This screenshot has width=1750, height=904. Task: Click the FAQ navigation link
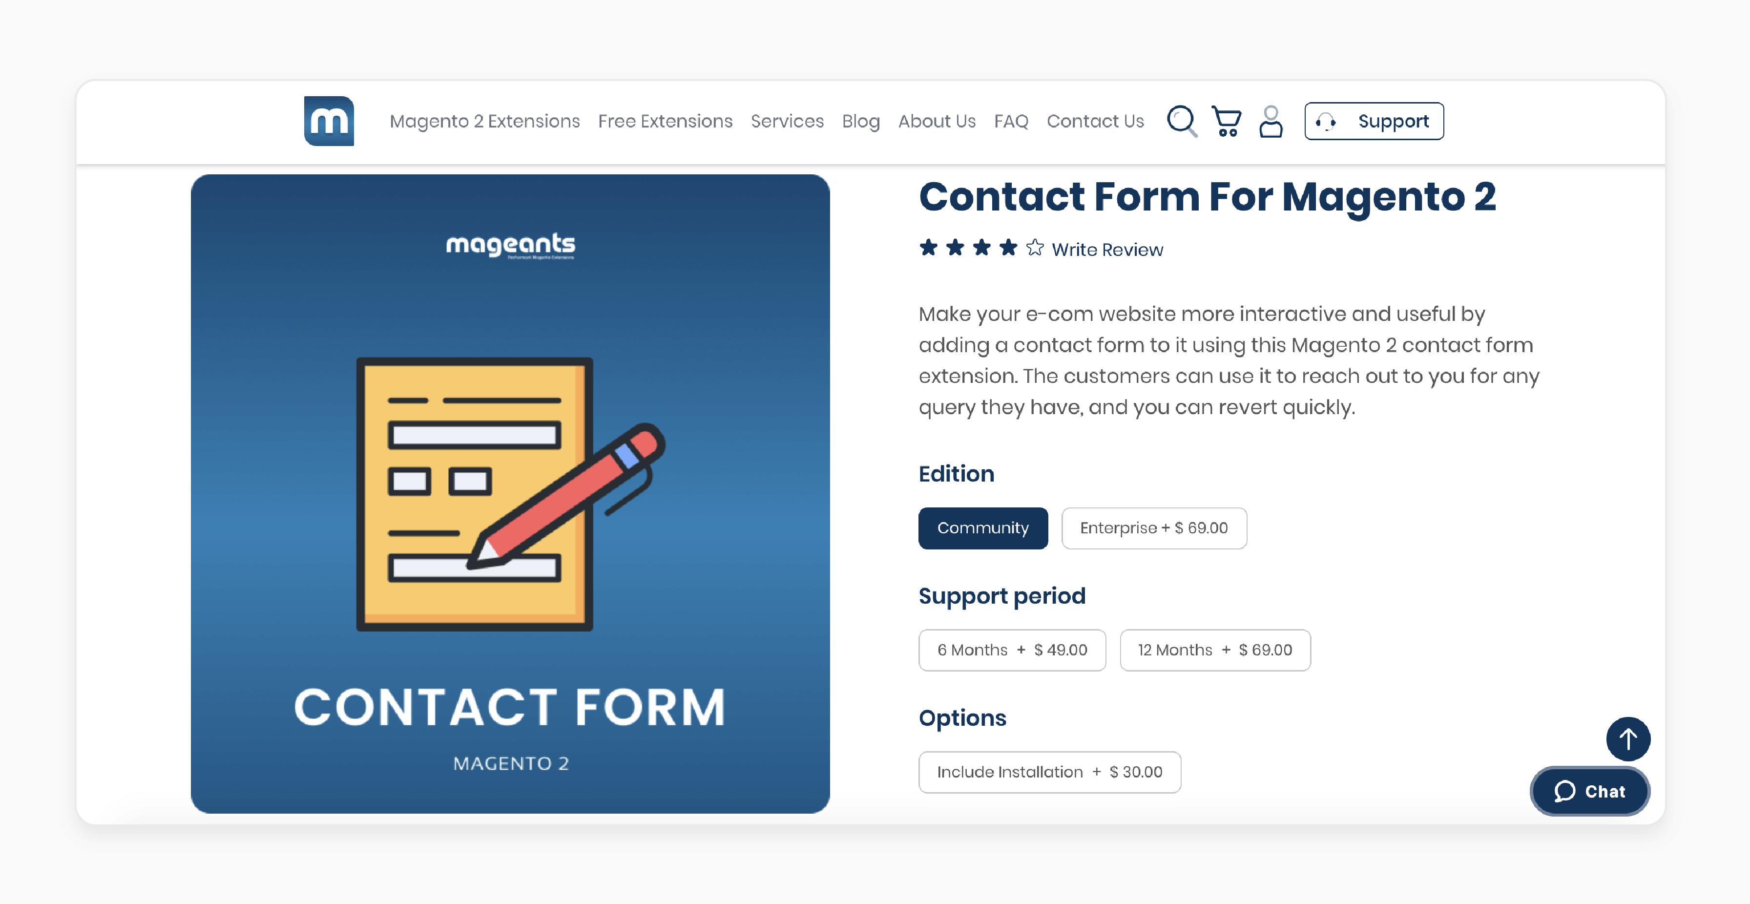[1011, 120]
